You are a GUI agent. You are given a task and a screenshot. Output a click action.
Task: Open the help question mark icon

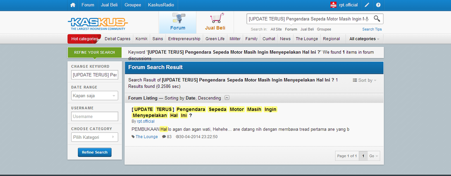[x=378, y=5]
